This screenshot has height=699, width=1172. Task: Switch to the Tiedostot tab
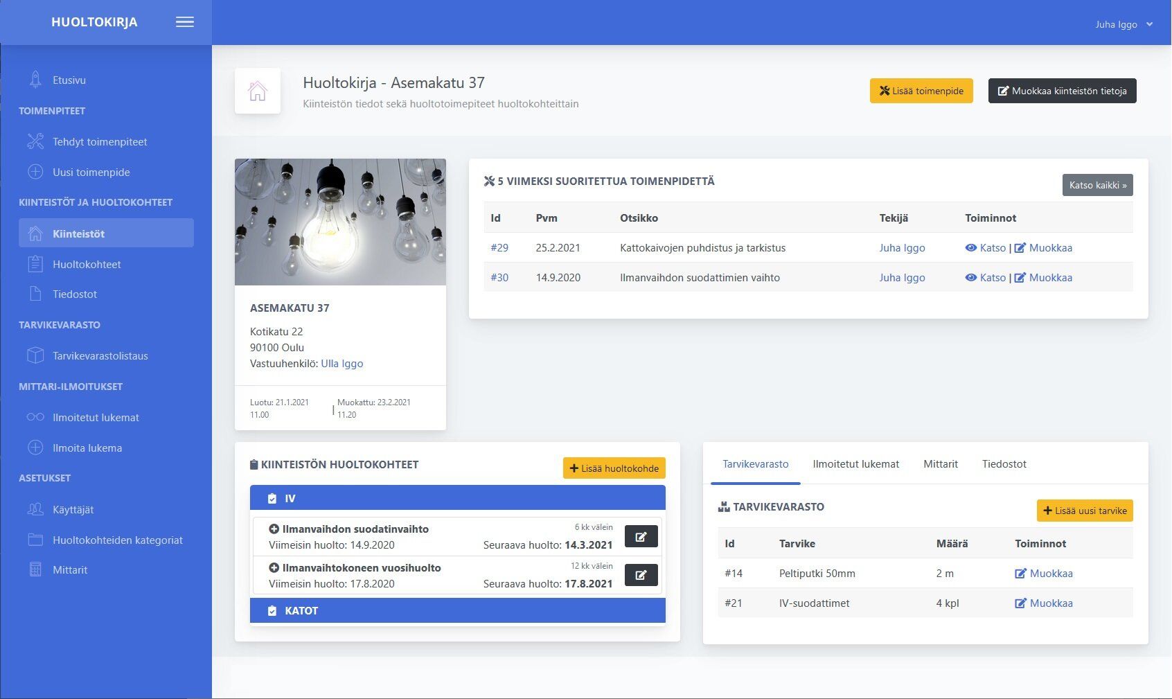pos(1004,464)
